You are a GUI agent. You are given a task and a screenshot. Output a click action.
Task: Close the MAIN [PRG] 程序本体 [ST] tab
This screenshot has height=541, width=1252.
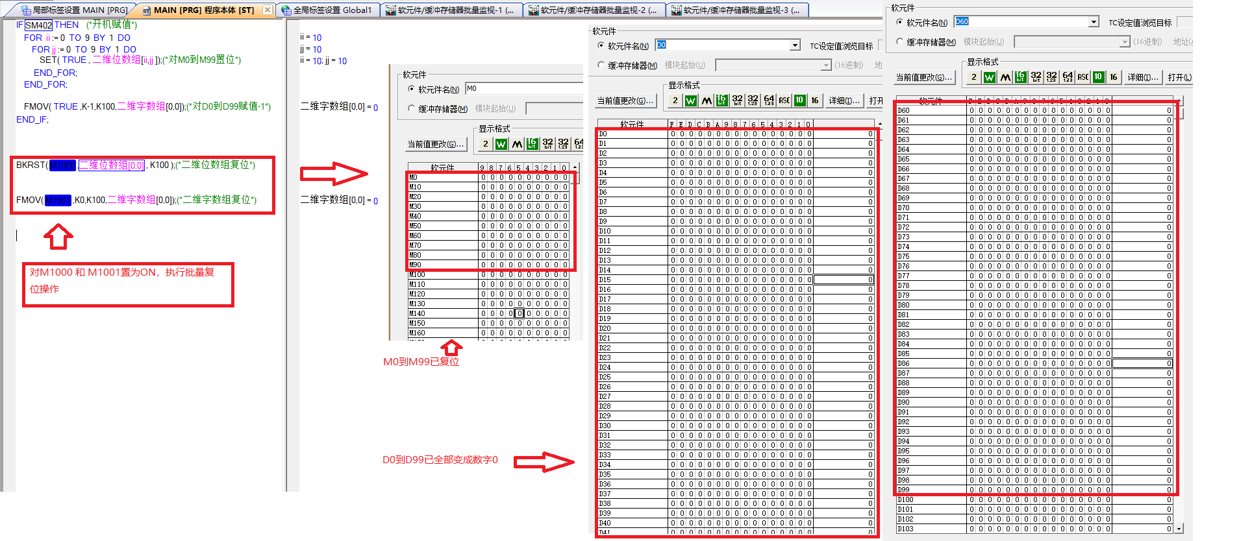pyautogui.click(x=268, y=10)
